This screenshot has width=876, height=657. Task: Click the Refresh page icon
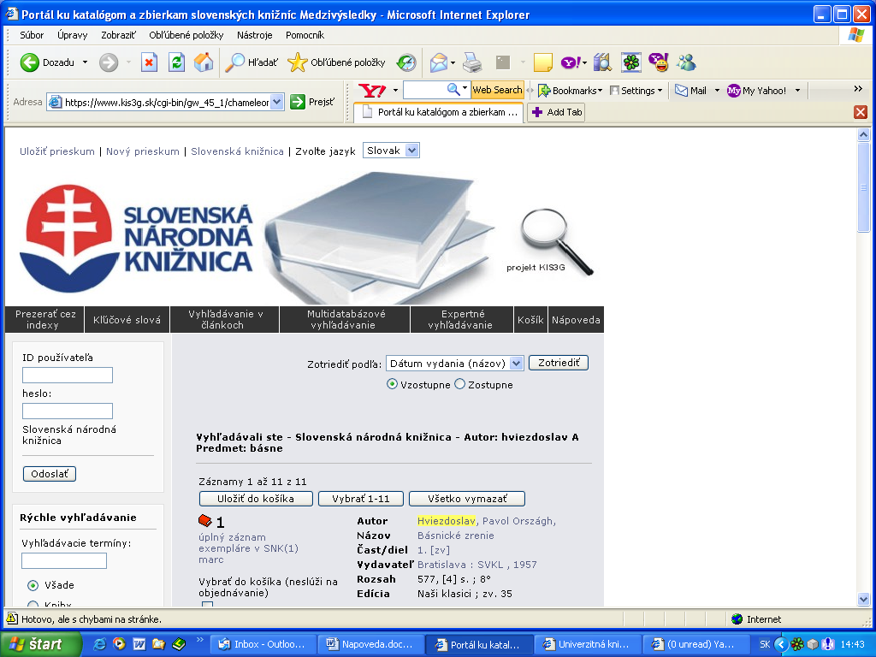click(176, 62)
